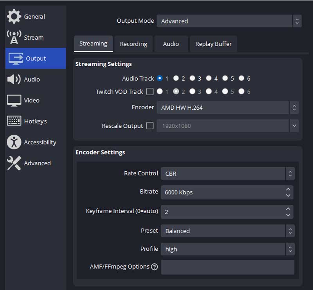Select Audio Track 6 radio button
This screenshot has height=290, width=313.
pyautogui.click(x=241, y=78)
